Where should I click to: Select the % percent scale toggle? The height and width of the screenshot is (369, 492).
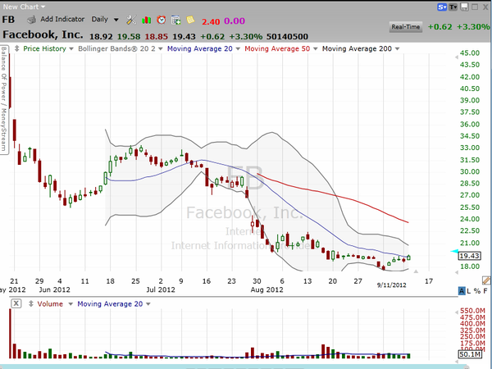click(477, 291)
